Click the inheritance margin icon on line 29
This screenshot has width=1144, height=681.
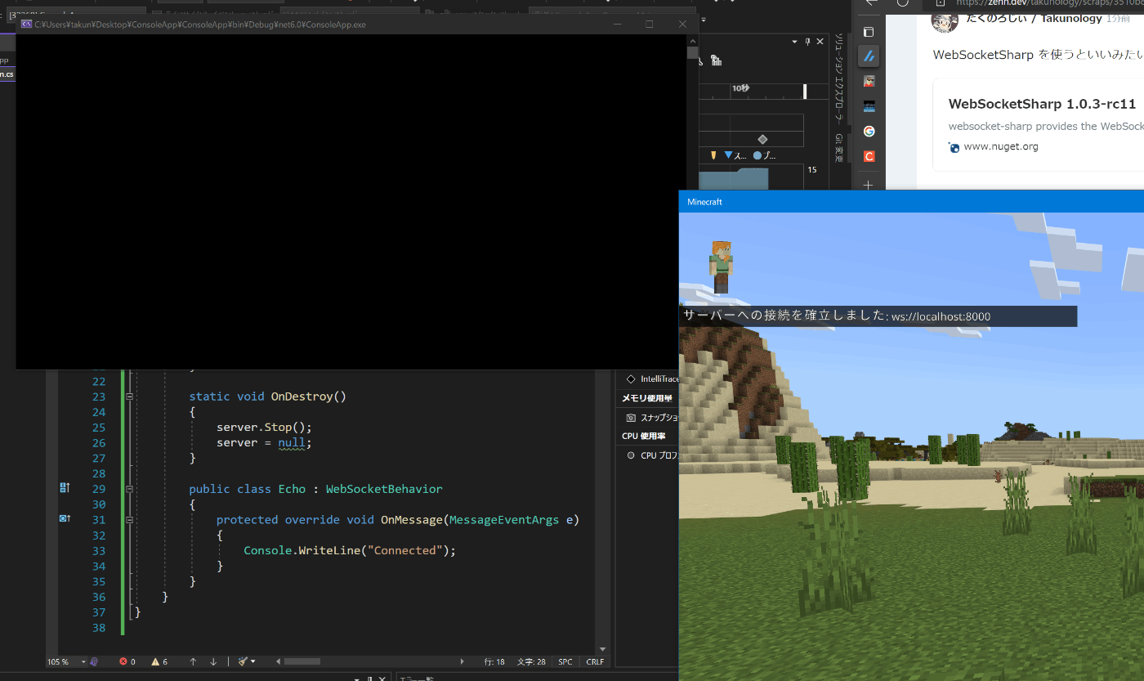pyautogui.click(x=65, y=488)
